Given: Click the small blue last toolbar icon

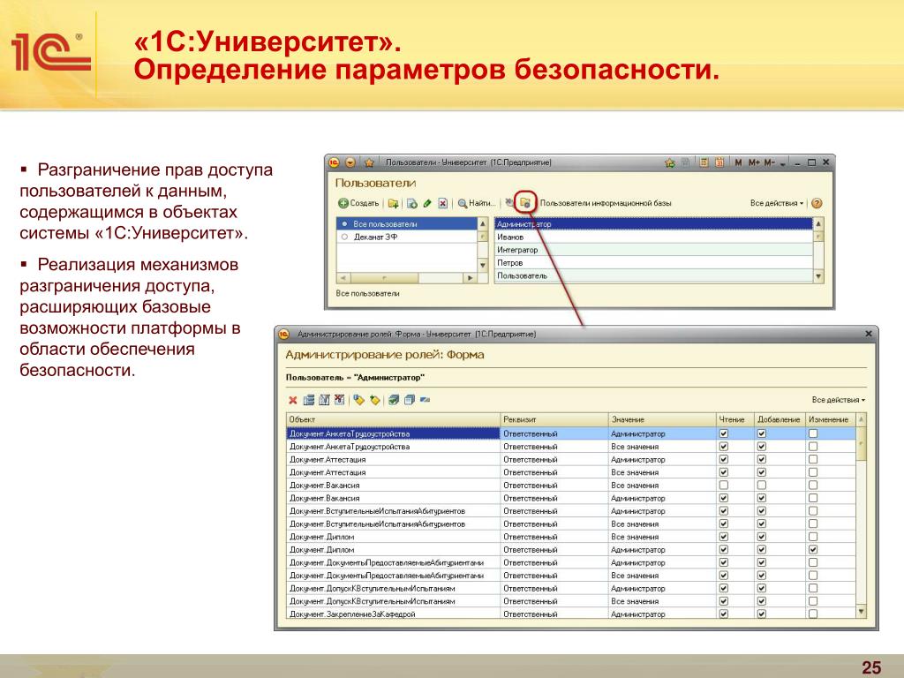Looking at the screenshot, I should [425, 399].
